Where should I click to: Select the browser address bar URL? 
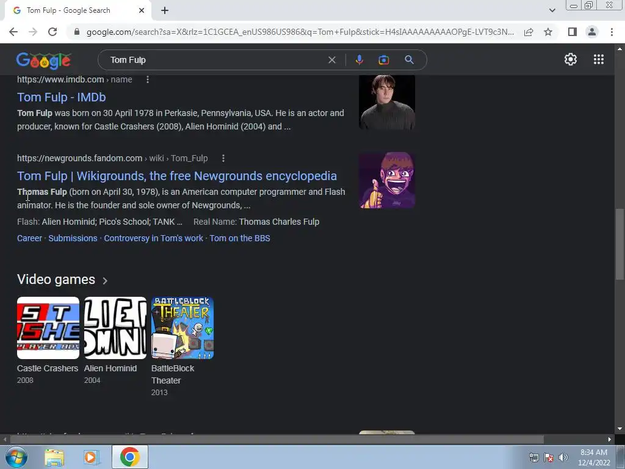click(x=300, y=32)
